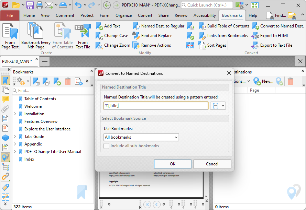Viewport: 306px width, 210px height.
Task: Click OK in the dialog
Action: tap(173, 164)
